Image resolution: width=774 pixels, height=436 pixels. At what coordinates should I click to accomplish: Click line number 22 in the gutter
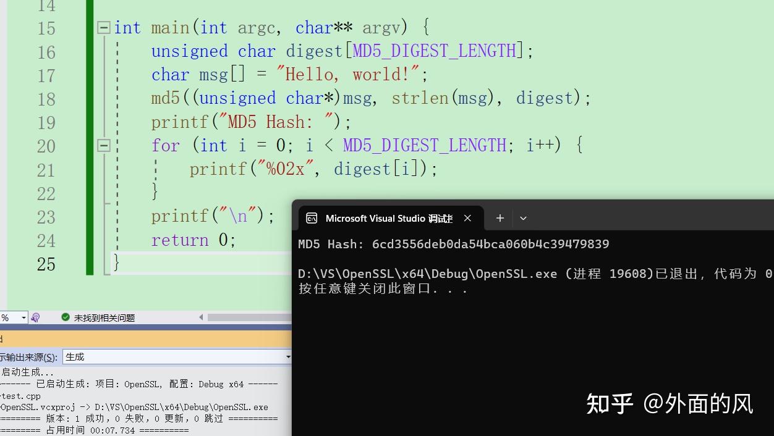(46, 193)
